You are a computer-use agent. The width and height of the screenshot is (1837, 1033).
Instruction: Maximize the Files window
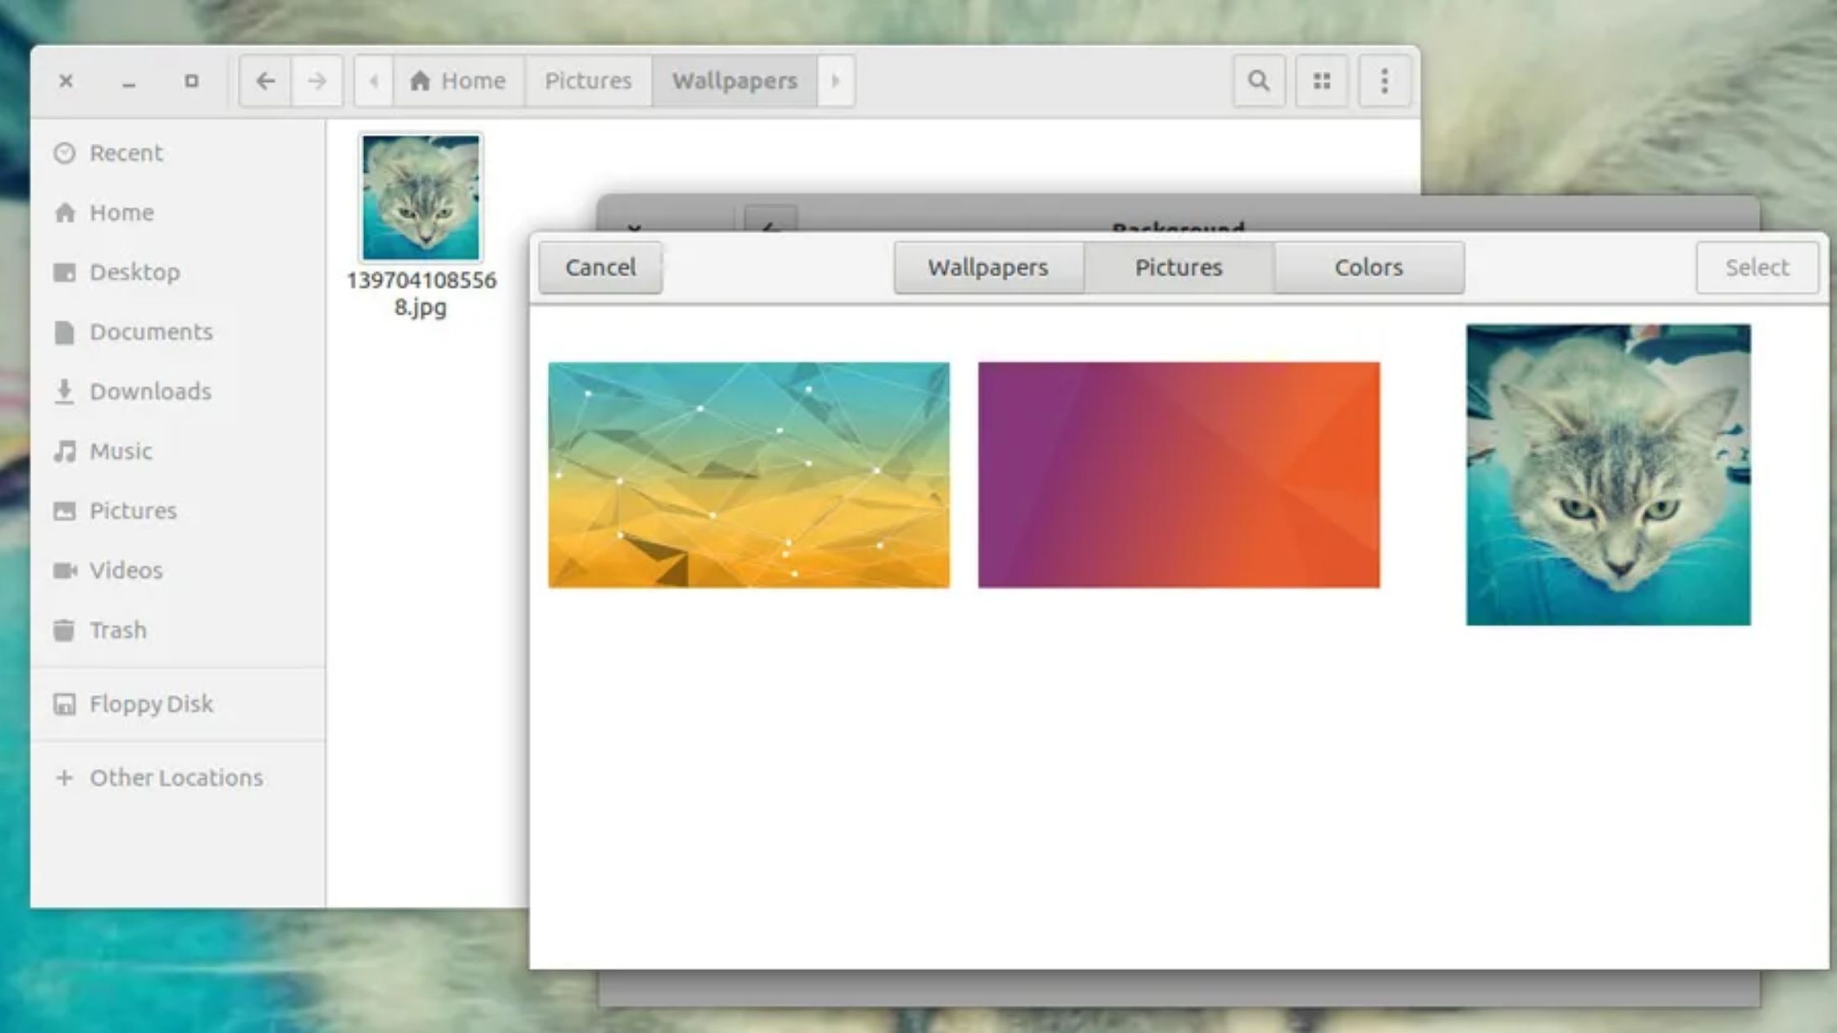(x=191, y=81)
